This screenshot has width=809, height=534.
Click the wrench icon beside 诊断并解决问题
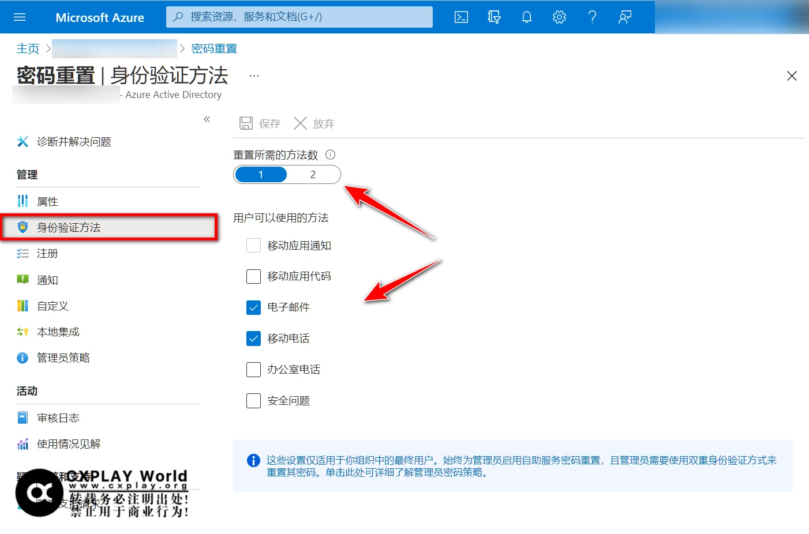pos(23,141)
